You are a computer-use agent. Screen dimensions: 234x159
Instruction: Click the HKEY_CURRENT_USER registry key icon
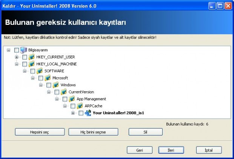point(32,57)
